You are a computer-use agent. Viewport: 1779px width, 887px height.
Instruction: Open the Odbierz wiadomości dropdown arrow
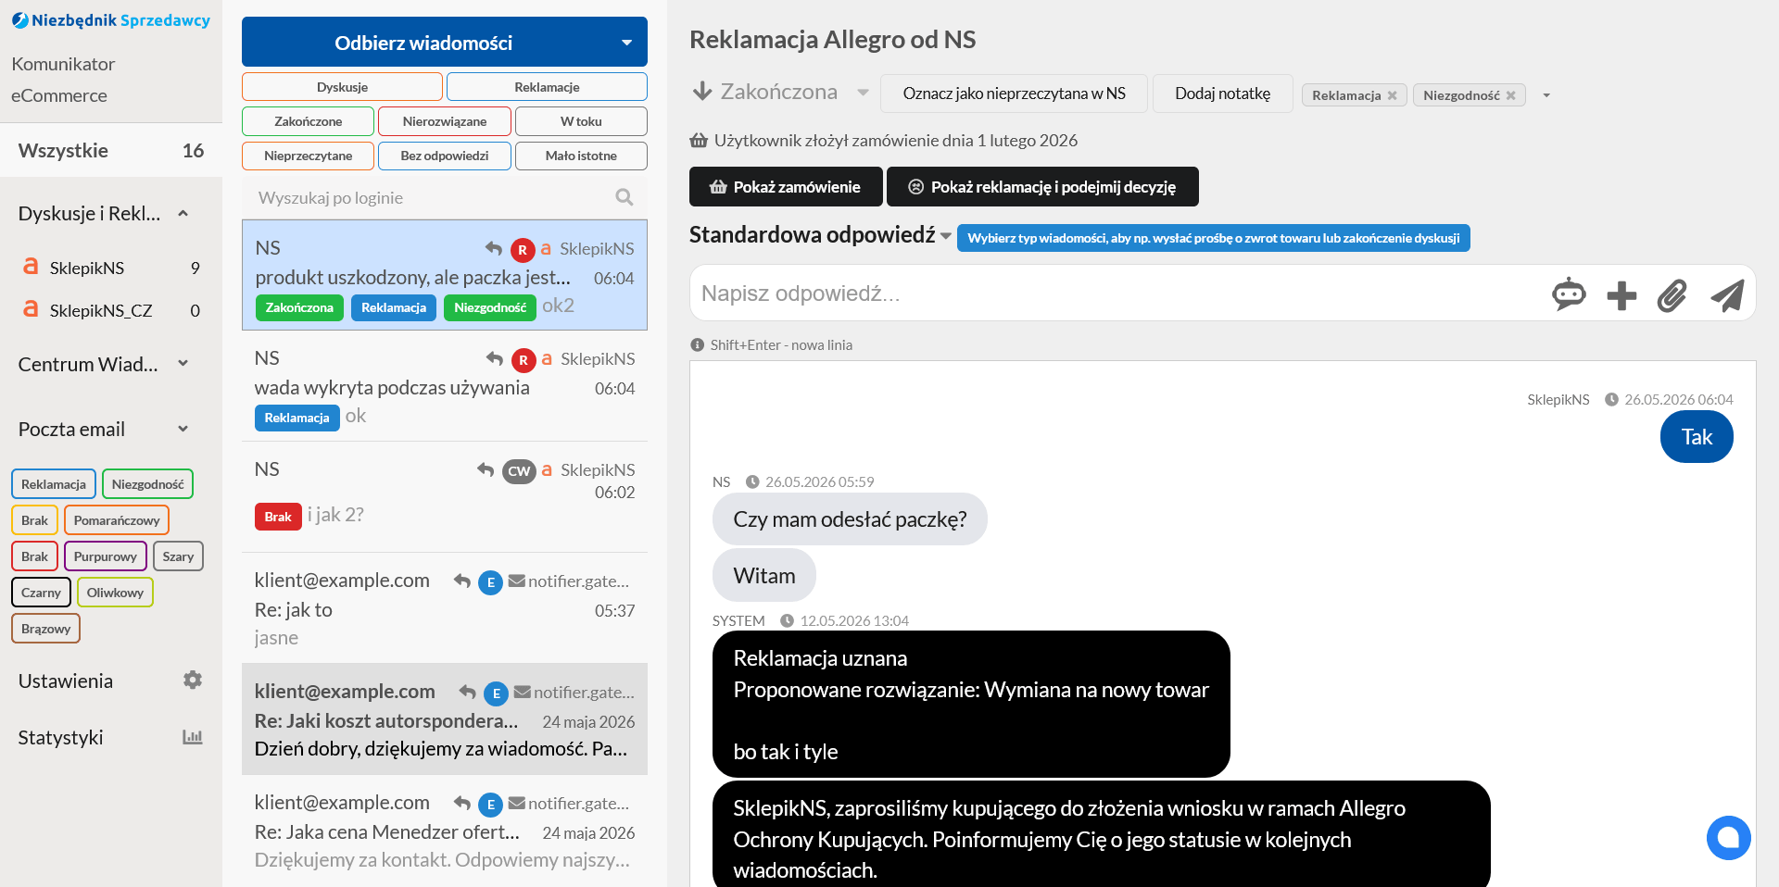click(x=626, y=43)
